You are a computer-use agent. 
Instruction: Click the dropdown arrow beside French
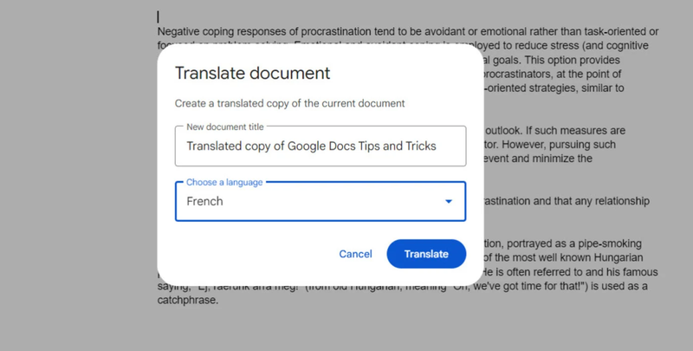tap(449, 202)
